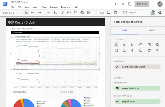Choose area chart type in properties
Image resolution: width=165 pixels, height=107 pixels.
[141, 50]
